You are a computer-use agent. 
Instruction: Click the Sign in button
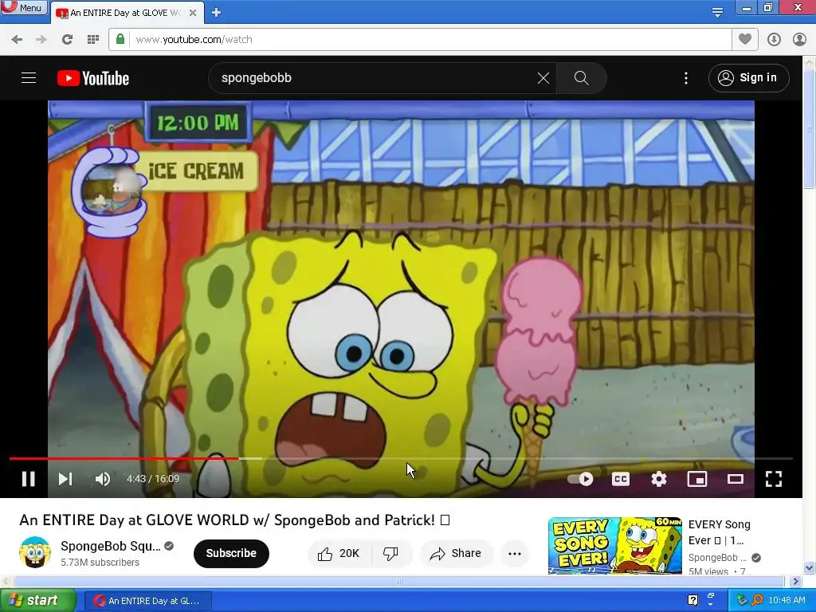pyautogui.click(x=748, y=78)
